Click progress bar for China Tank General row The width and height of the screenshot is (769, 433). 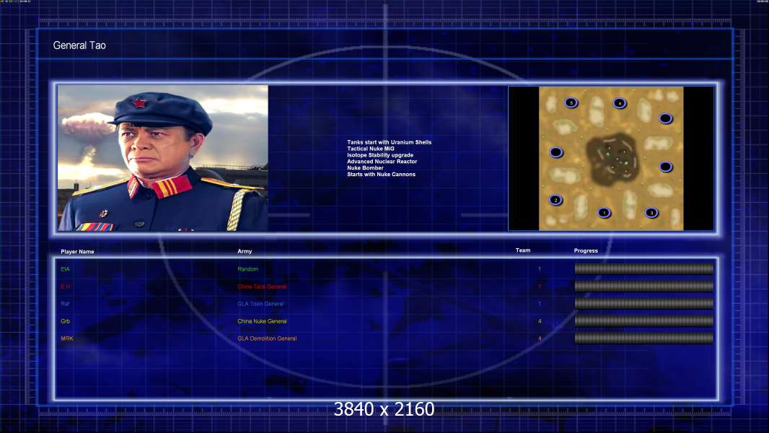[643, 286]
